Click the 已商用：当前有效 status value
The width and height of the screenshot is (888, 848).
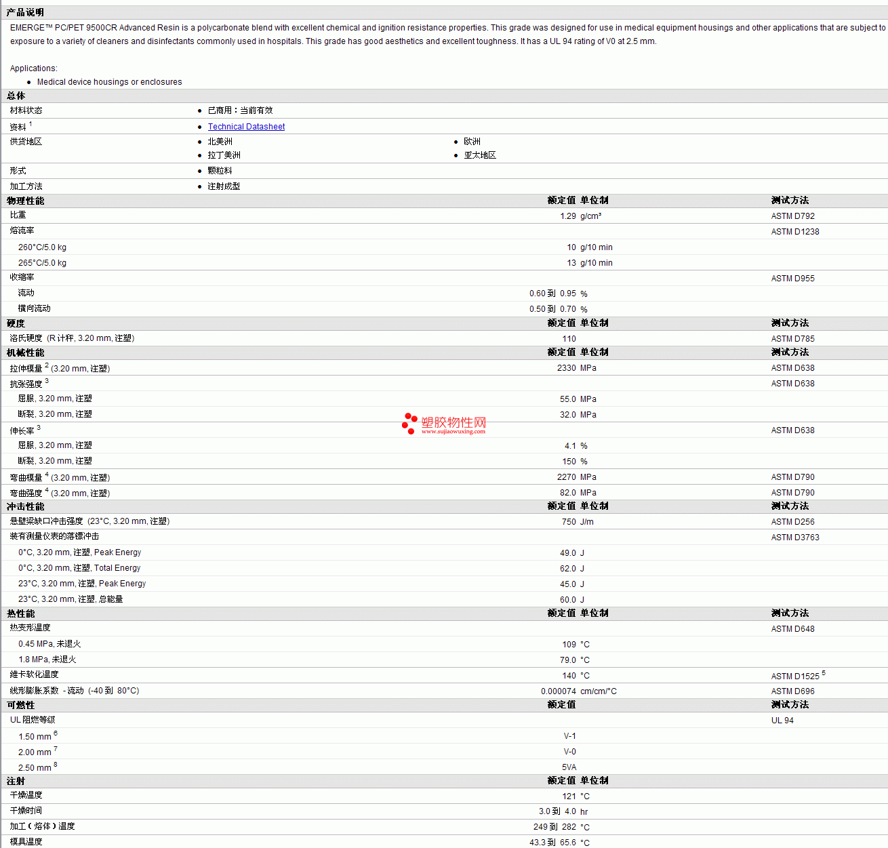[240, 110]
